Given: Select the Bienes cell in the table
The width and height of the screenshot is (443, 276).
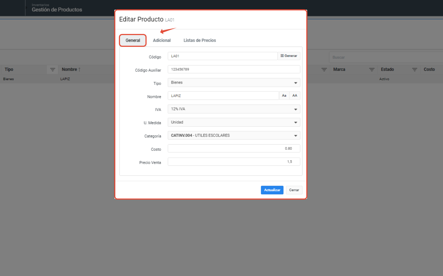Looking at the screenshot, I should pyautogui.click(x=8, y=79).
